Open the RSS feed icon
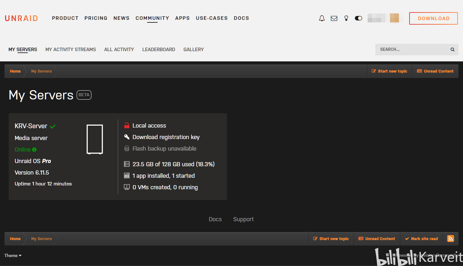Viewport: 463px width, 266px height. click(451, 239)
